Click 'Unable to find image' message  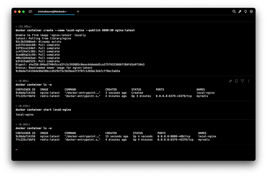51,35
